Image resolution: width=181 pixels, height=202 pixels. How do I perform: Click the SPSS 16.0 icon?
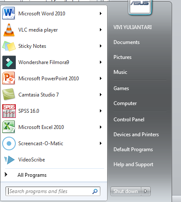9,111
